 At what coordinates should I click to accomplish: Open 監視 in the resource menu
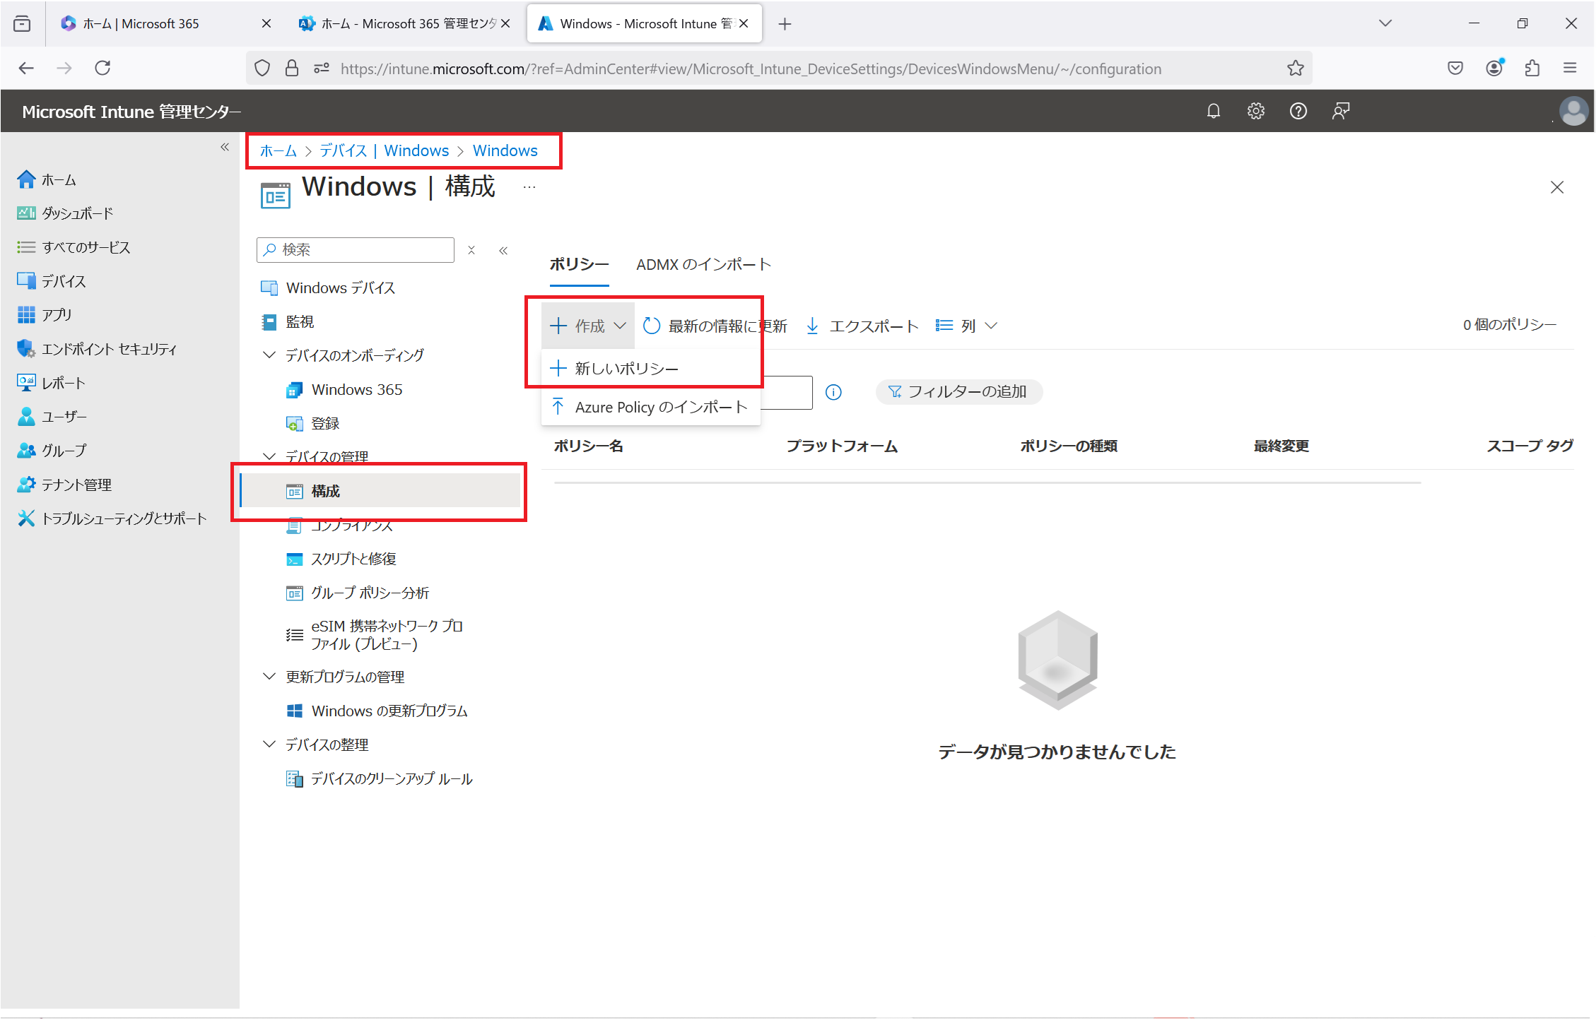coord(288,322)
